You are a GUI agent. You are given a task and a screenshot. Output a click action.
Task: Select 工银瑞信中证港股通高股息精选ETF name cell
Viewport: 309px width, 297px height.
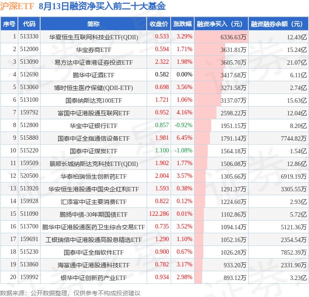(x=93, y=240)
